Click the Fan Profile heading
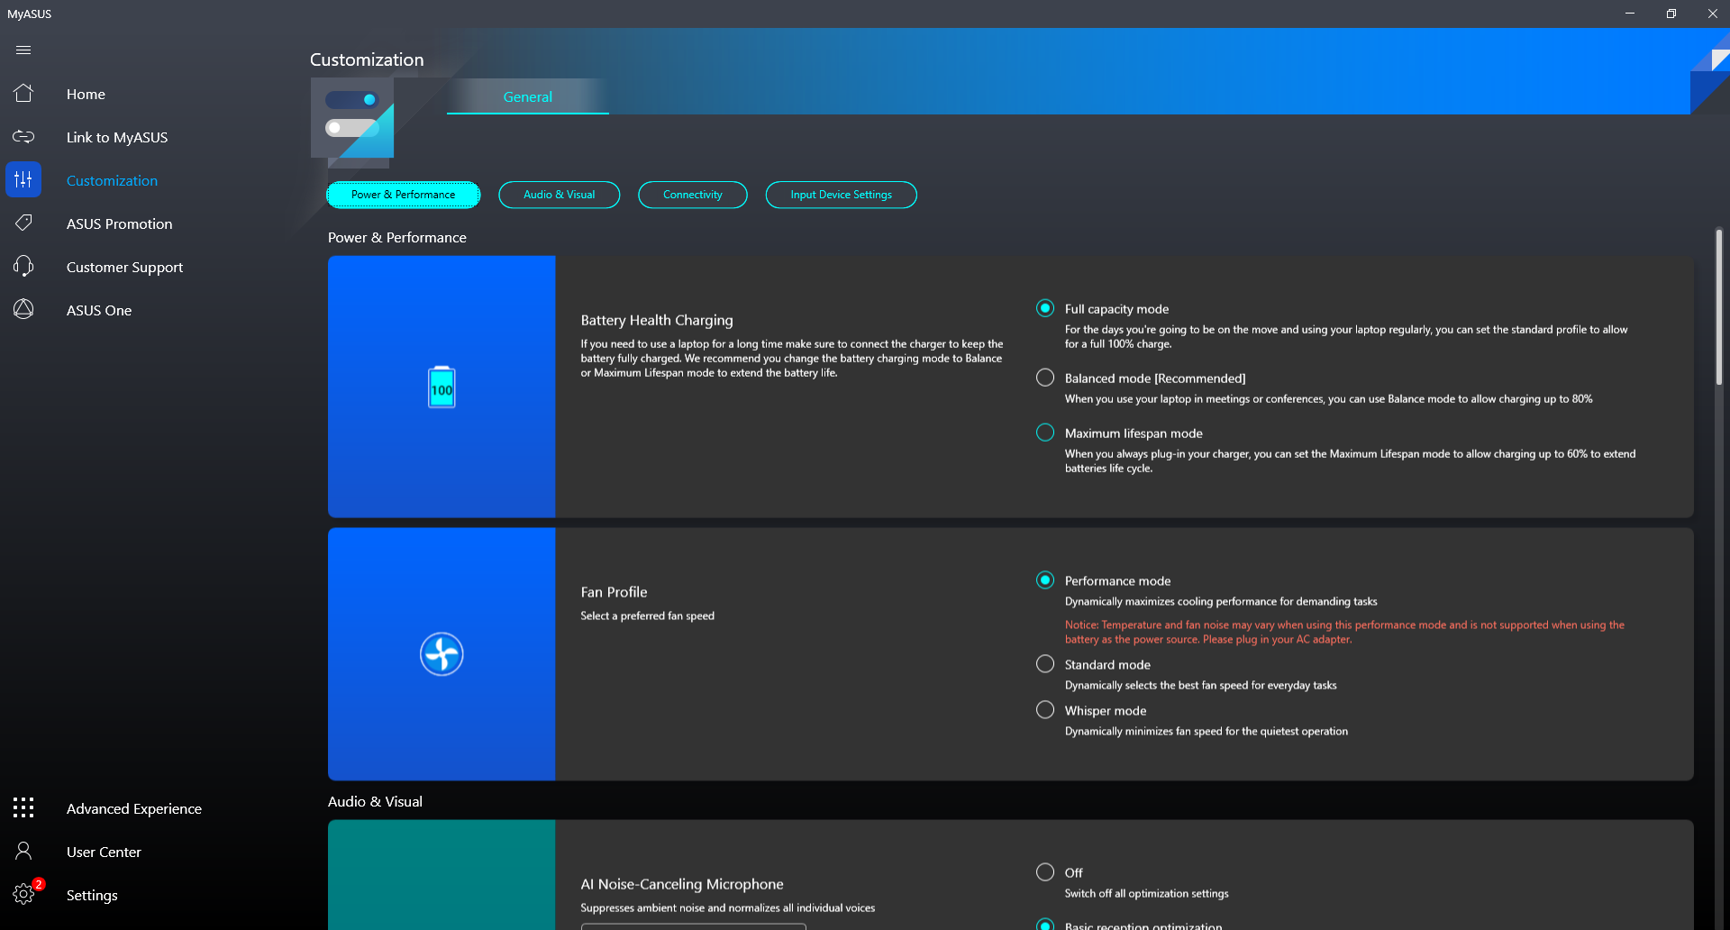Viewport: 1730px width, 930px height. click(x=615, y=592)
